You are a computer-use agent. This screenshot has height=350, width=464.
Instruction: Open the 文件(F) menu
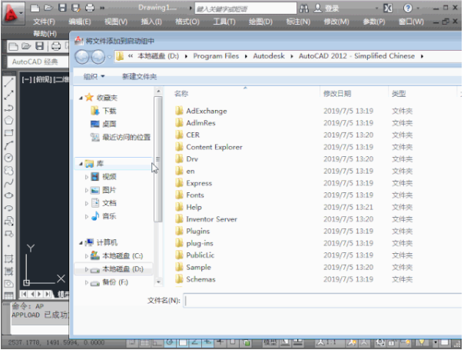point(44,22)
